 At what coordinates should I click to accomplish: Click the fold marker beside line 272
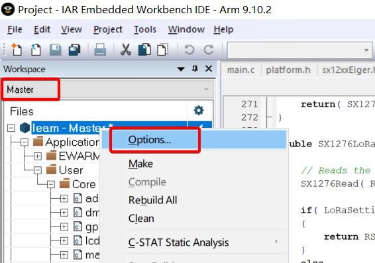pyautogui.click(x=269, y=117)
